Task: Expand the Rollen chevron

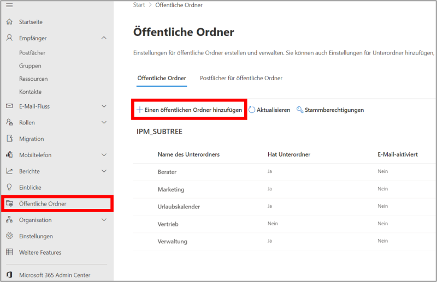Action: point(104,122)
